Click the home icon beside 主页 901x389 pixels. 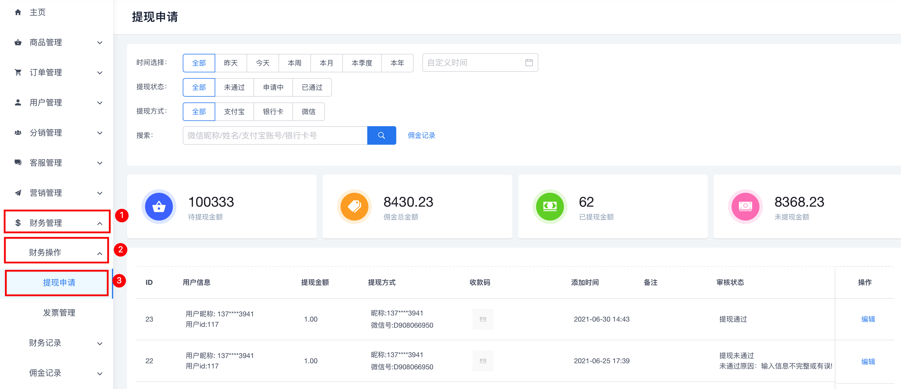tap(18, 12)
